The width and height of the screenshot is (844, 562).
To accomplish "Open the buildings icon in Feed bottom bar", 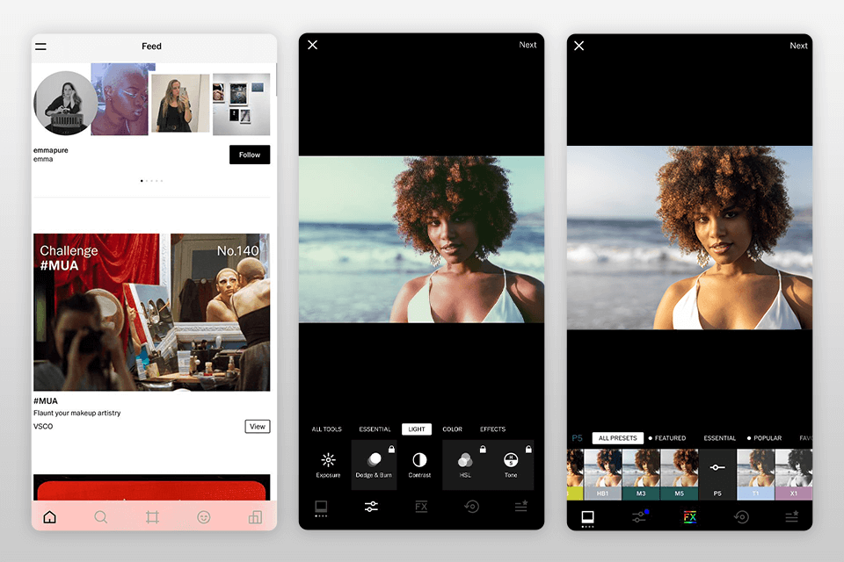I will tap(255, 517).
